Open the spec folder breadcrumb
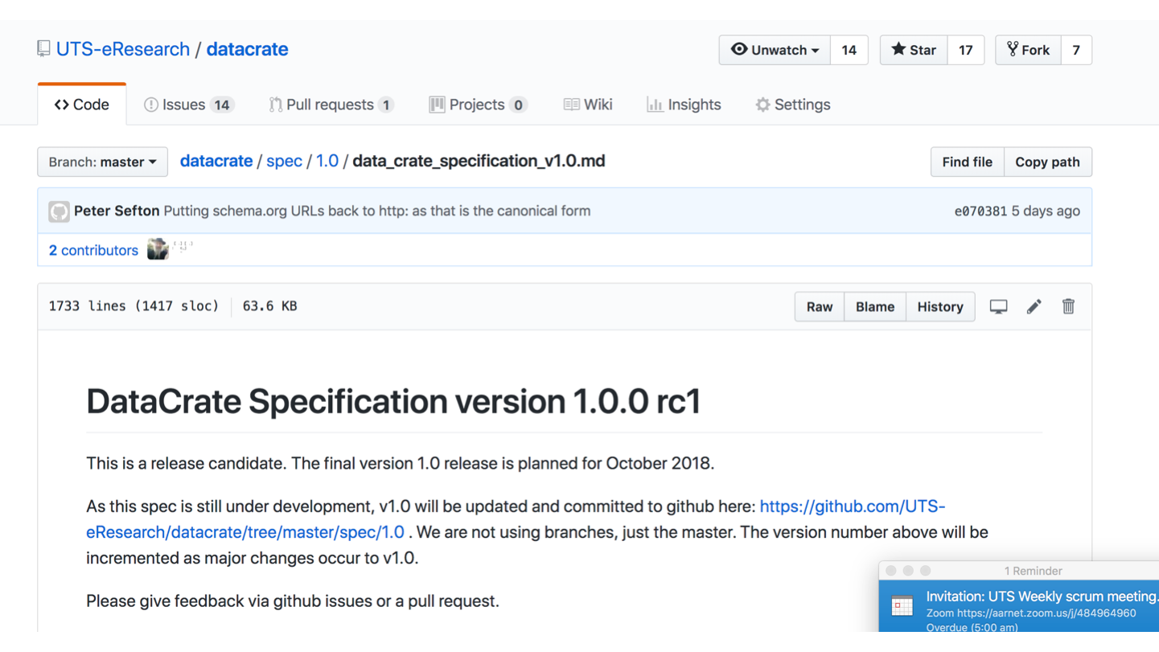Image resolution: width=1159 pixels, height=652 pixels. click(x=284, y=161)
